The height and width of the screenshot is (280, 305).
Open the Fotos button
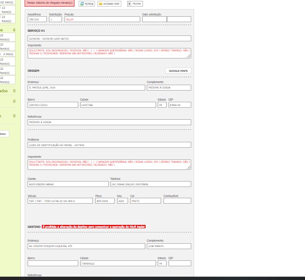tap(87, 4)
